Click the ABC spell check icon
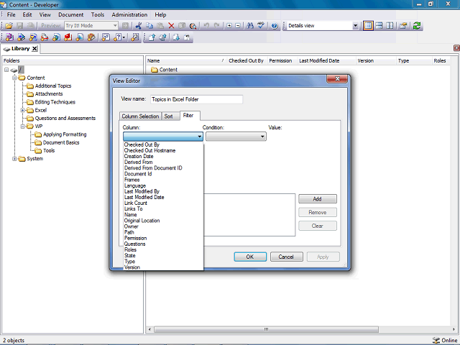The height and width of the screenshot is (345, 460). point(261,26)
